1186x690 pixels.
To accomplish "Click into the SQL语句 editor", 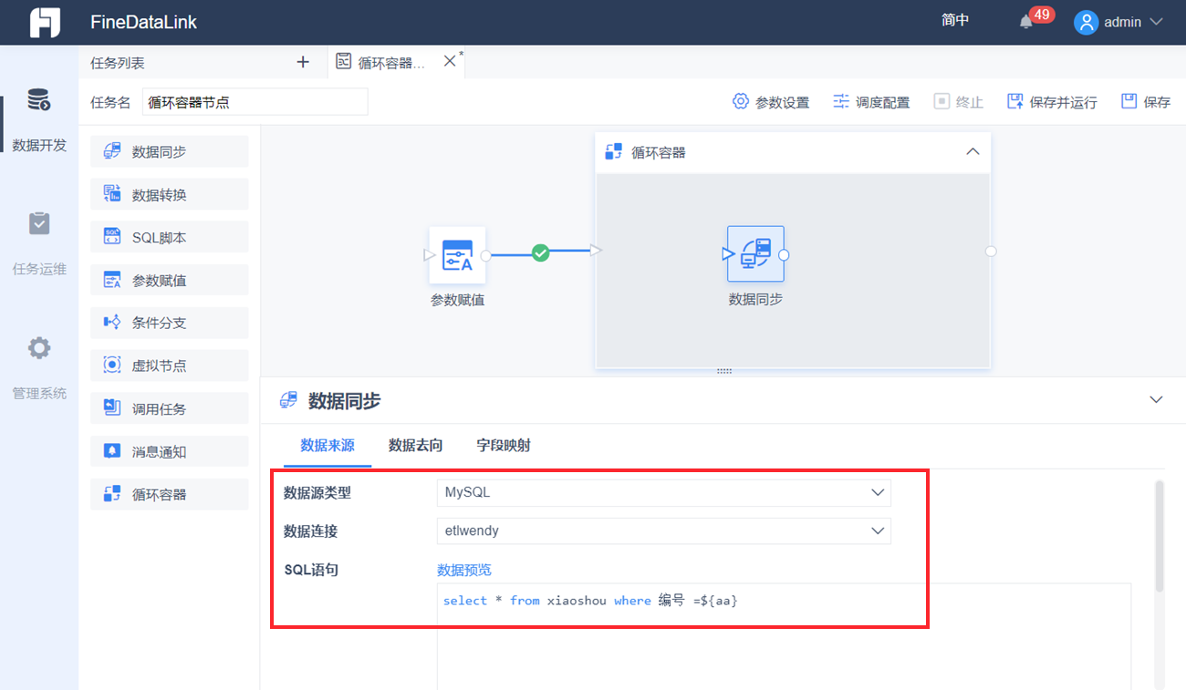I will [784, 636].
